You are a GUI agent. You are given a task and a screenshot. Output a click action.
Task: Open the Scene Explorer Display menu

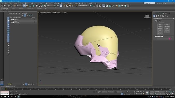click(x=15, y=13)
